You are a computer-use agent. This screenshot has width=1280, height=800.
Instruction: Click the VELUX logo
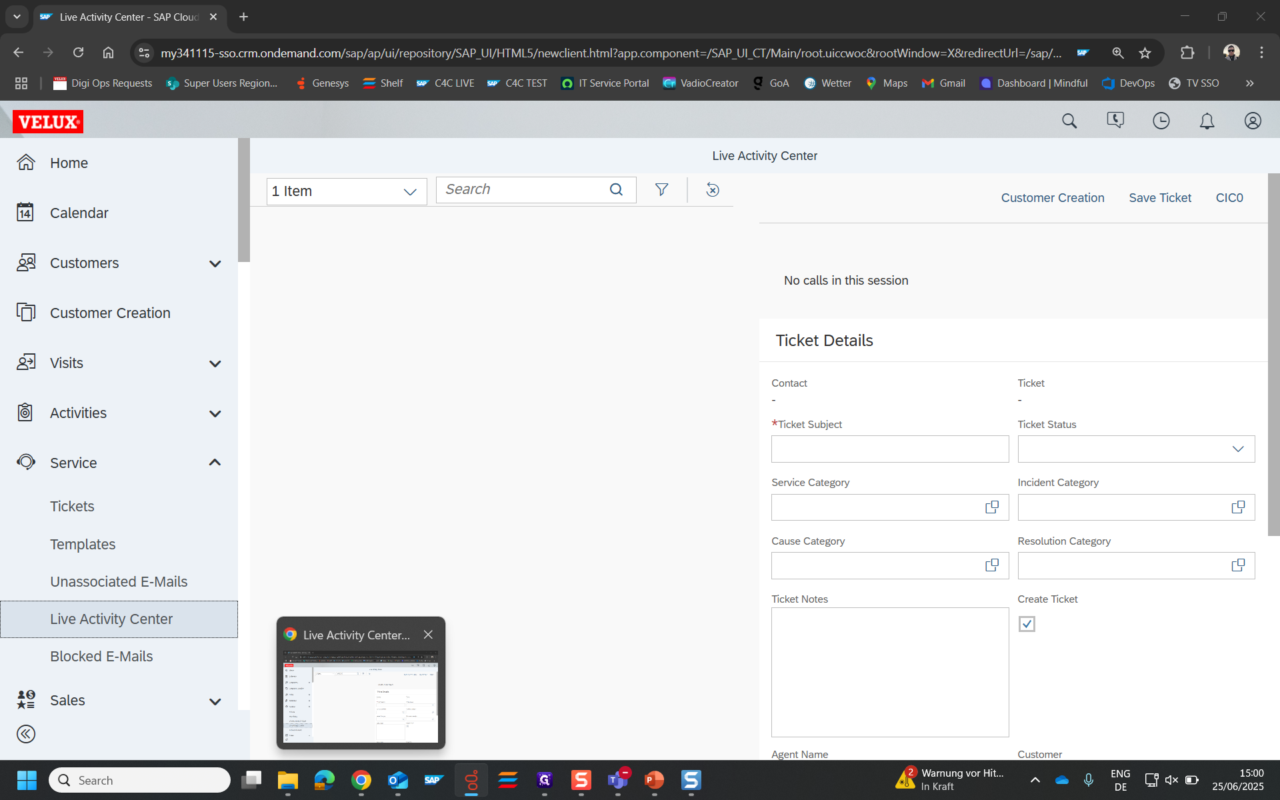click(48, 122)
